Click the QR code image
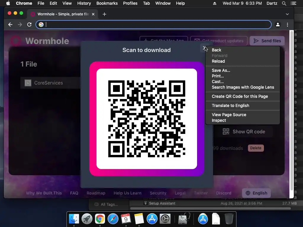303x227 pixels. [x=147, y=119]
